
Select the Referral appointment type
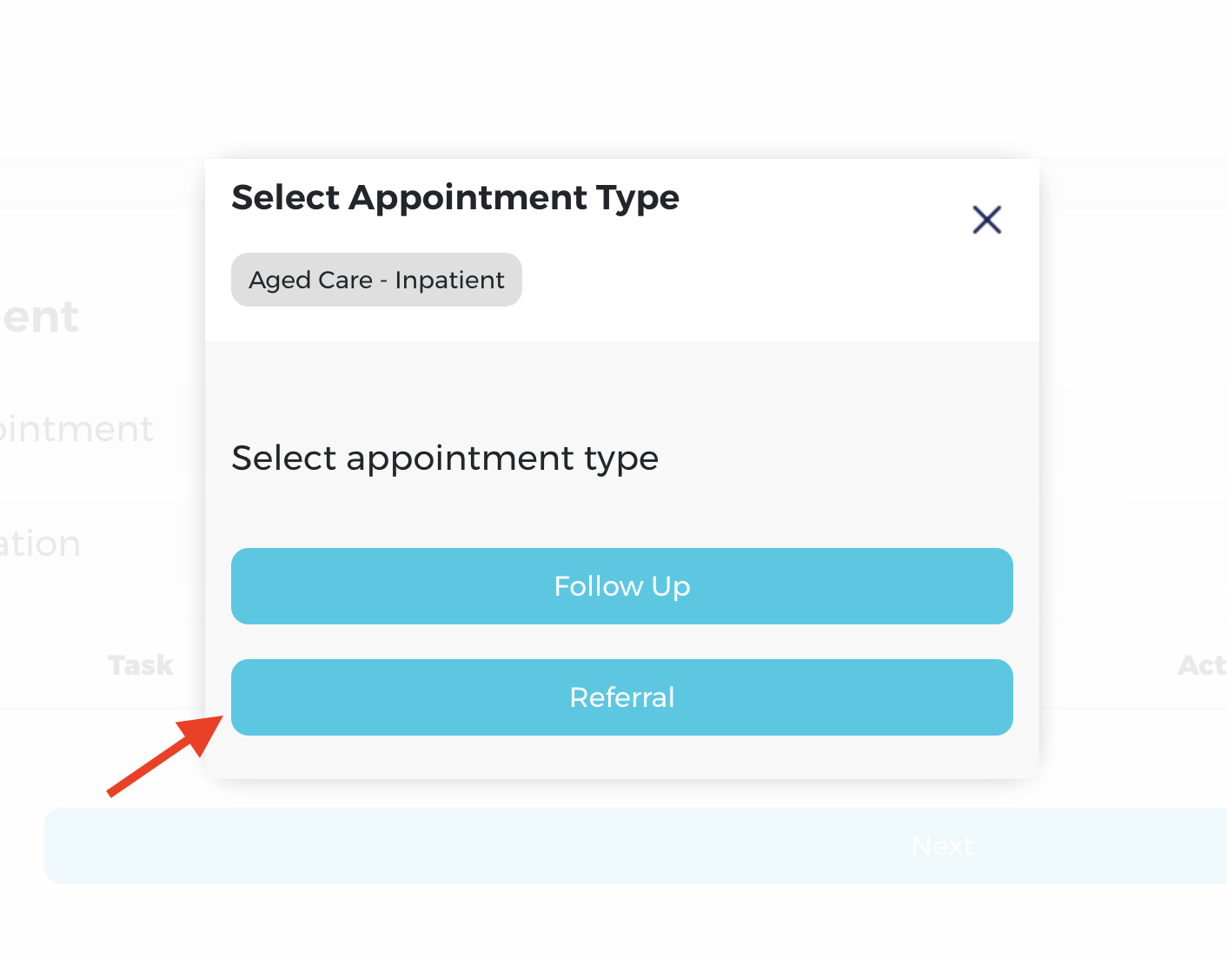pos(621,697)
